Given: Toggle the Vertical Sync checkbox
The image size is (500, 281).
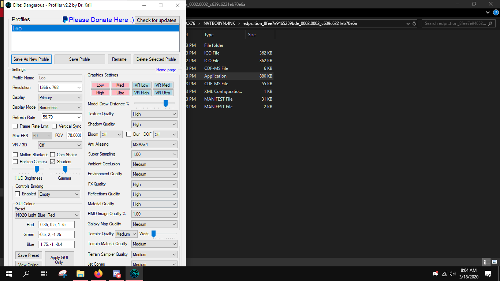Looking at the screenshot, I should click(54, 126).
